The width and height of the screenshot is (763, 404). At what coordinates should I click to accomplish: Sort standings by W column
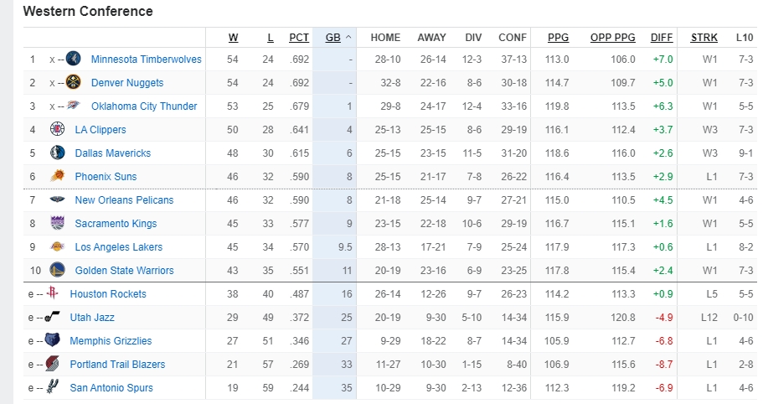[233, 38]
